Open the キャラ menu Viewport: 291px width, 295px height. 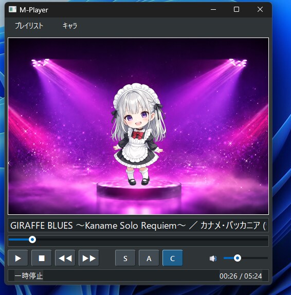(x=70, y=26)
